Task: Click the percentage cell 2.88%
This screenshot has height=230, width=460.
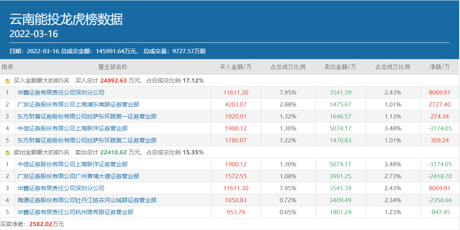Action: pos(288,105)
